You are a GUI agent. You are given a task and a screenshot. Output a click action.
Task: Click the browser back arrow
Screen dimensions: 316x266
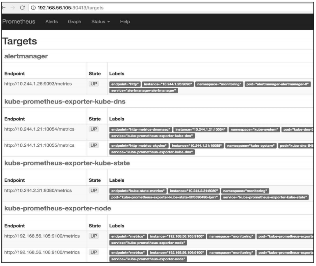pyautogui.click(x=3, y=8)
